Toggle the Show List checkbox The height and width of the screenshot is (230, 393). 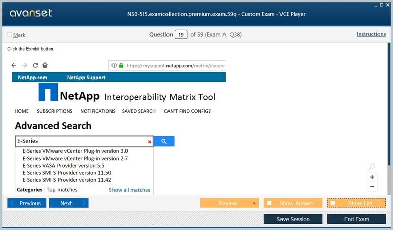point(333,203)
